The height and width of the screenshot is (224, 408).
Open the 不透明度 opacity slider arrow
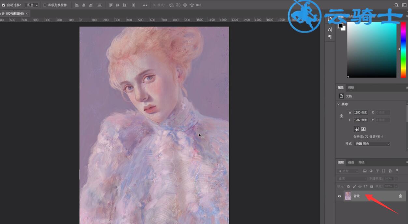click(396, 178)
